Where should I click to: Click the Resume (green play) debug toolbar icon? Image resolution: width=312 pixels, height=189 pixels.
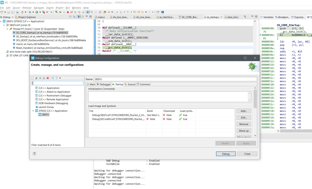click(60, 12)
